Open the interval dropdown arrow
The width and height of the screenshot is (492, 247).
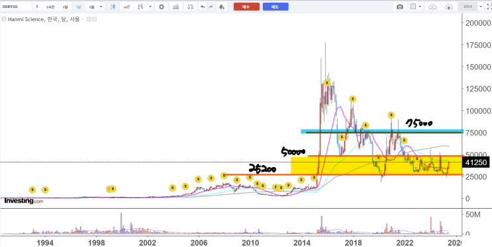(x=101, y=7)
